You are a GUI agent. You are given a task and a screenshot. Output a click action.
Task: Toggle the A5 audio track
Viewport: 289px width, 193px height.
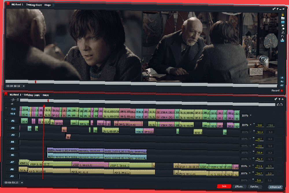pos(12,149)
